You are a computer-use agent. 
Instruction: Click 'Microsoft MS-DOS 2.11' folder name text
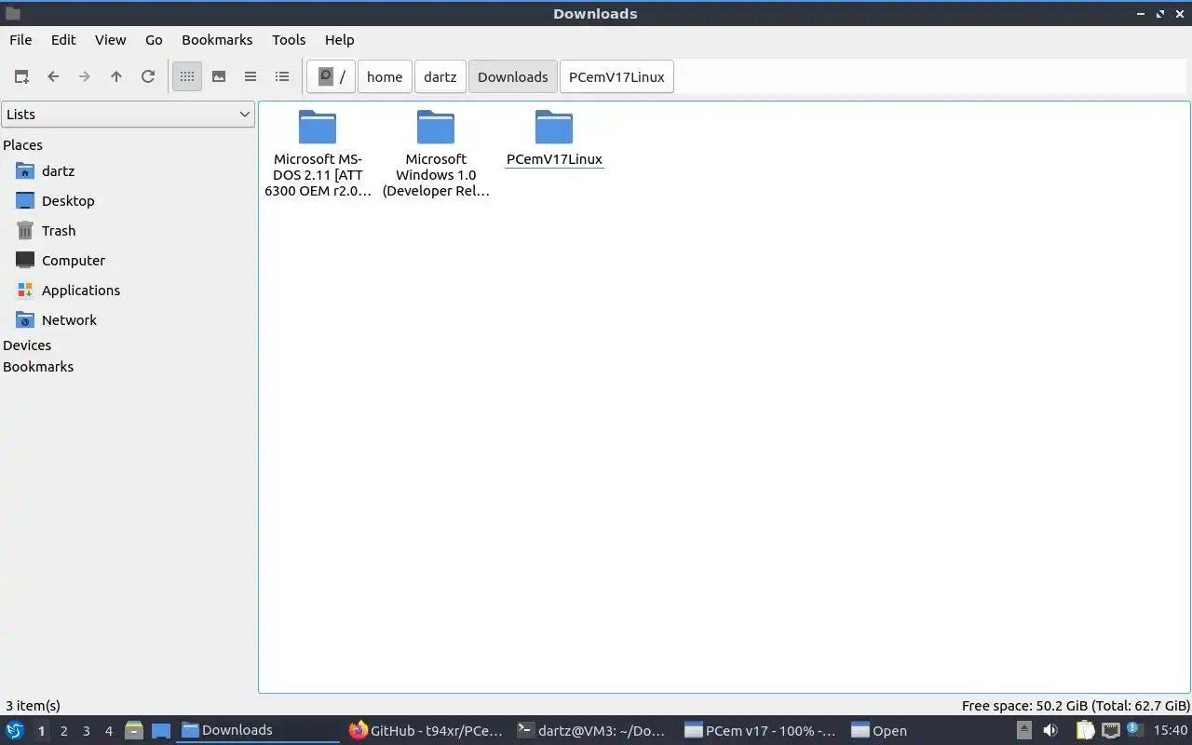point(318,175)
